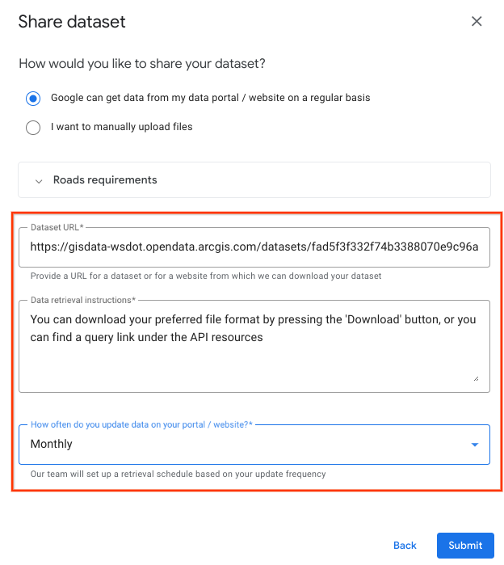The image size is (504, 565).
Task: Select 'I want to manually upload files' option
Action: (33, 127)
